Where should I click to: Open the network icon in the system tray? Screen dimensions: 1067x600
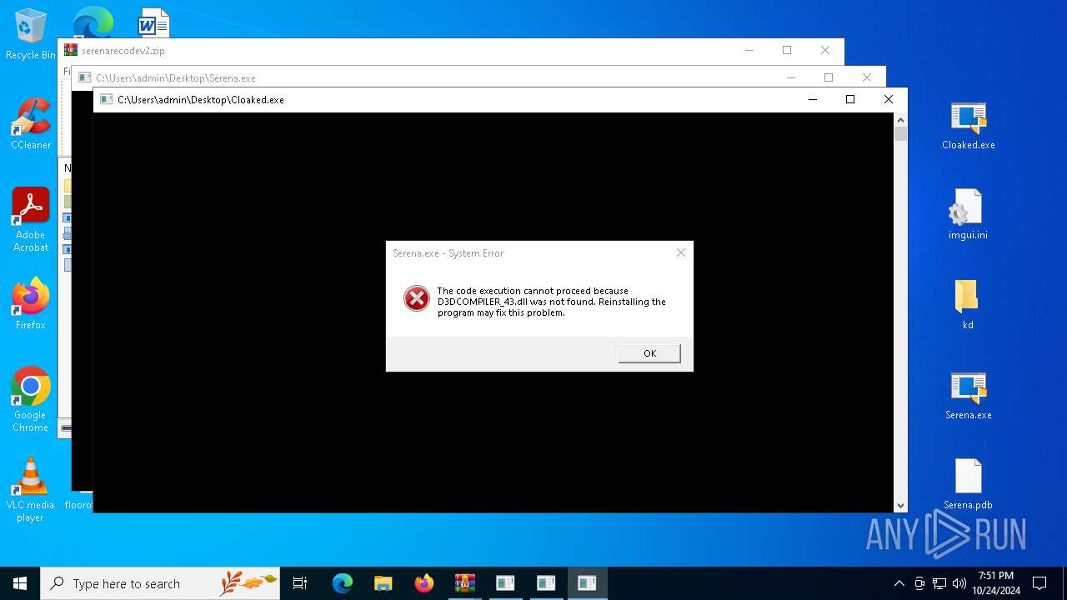click(939, 583)
